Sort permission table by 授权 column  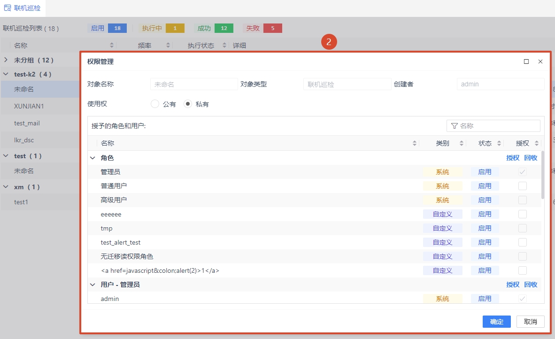pyautogui.click(x=537, y=143)
